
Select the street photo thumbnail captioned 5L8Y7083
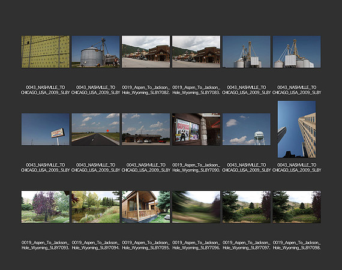tap(196, 52)
